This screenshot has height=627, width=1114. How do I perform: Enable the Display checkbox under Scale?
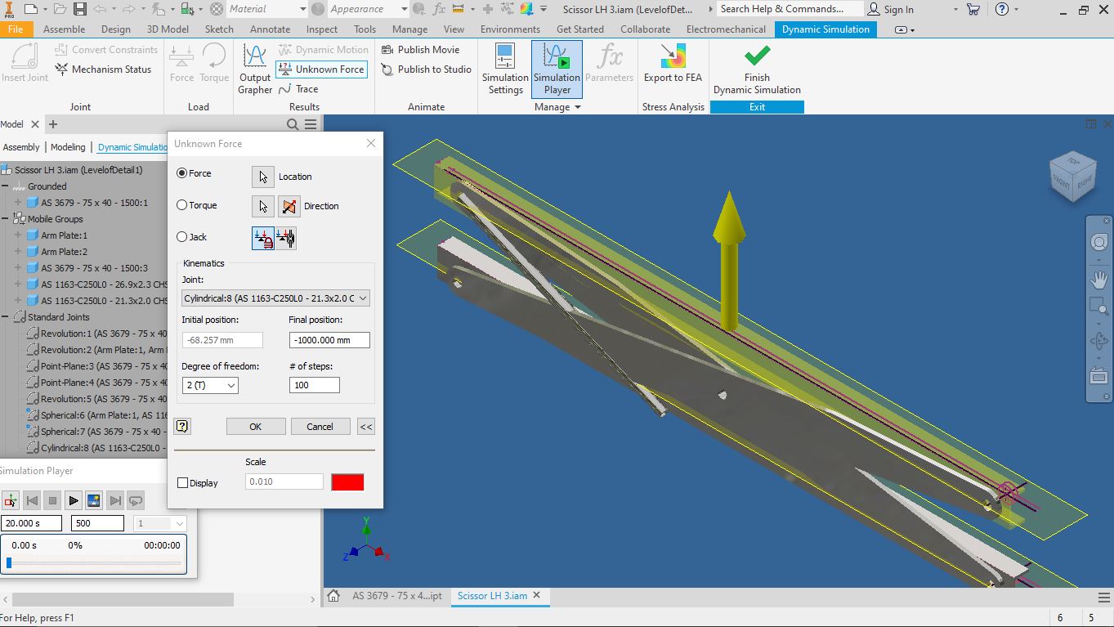click(182, 482)
